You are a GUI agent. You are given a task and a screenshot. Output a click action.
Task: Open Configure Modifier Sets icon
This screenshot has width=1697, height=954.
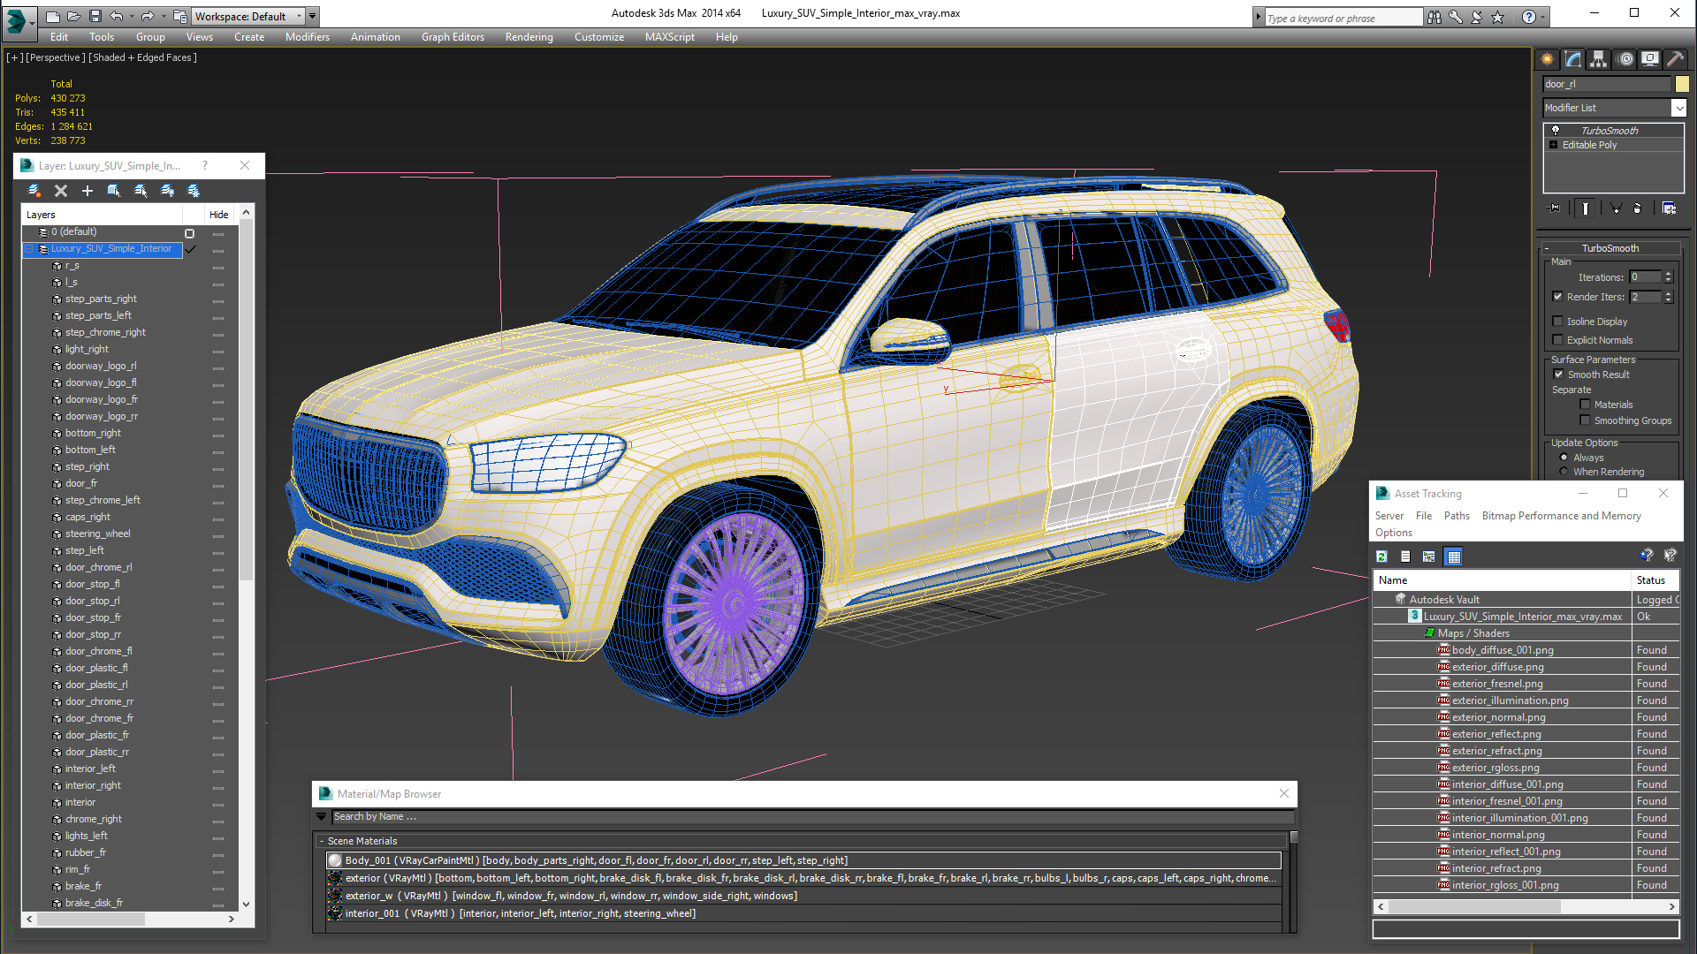(1670, 208)
